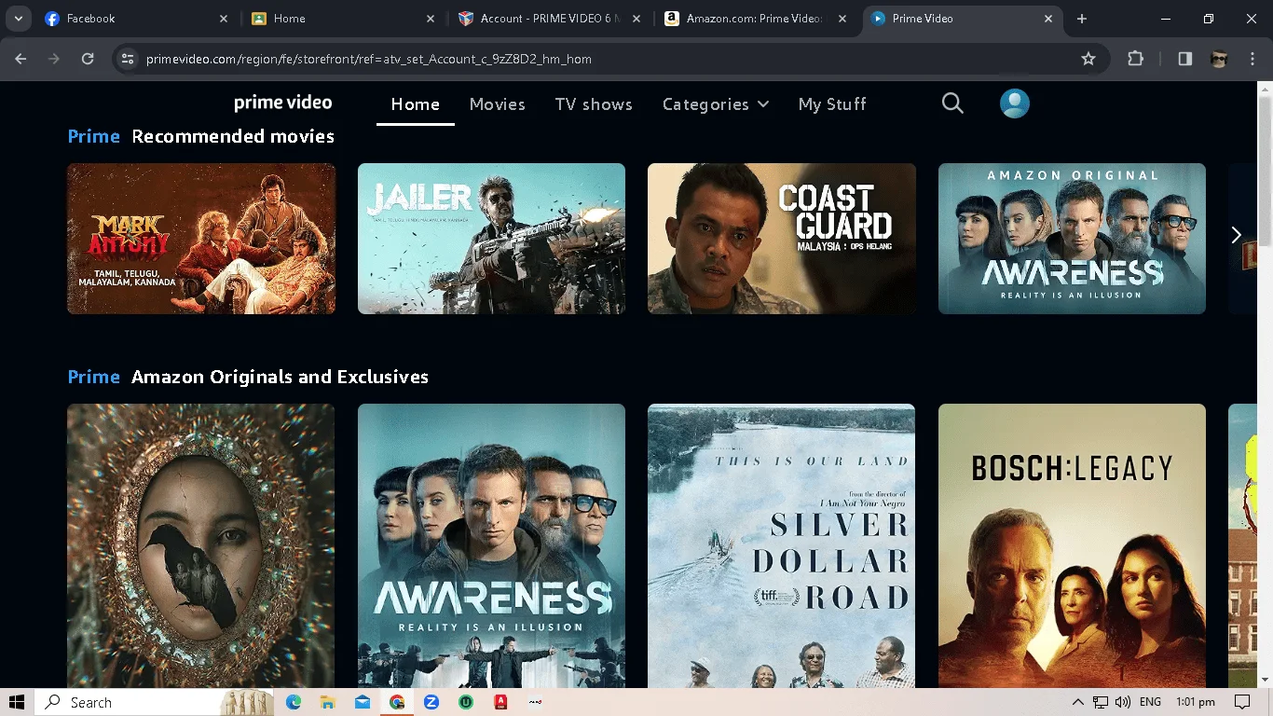Open the Bosch: Legacy poster
Image resolution: width=1273 pixels, height=716 pixels.
1072,545
